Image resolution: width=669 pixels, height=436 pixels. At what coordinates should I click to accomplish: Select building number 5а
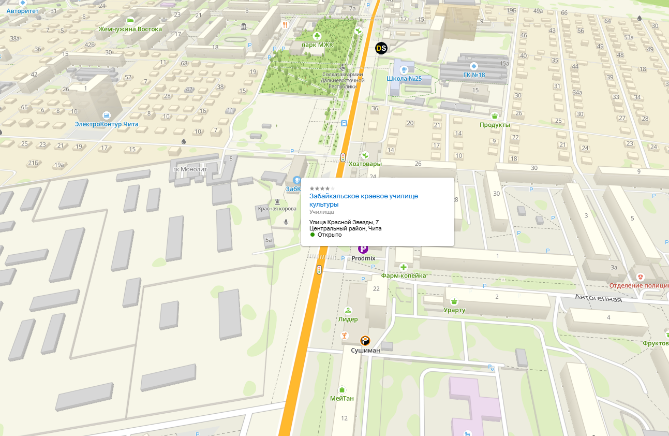click(268, 240)
